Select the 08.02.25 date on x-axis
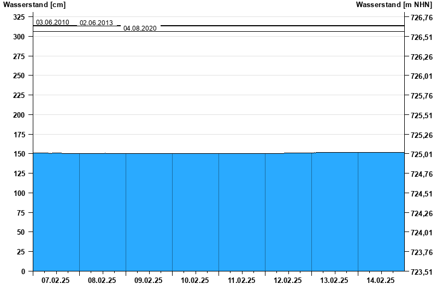Screen dimensions: 437x301 pyautogui.click(x=102, y=280)
